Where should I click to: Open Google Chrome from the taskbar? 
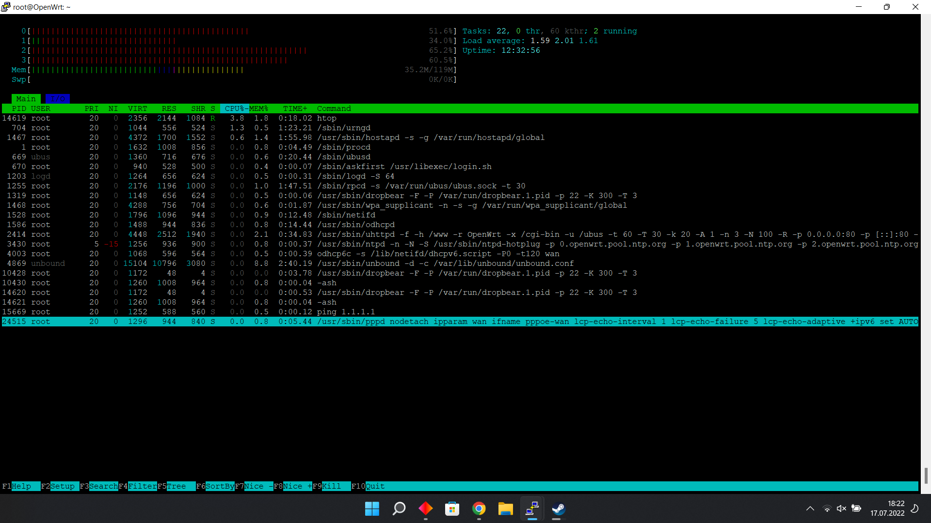point(479,509)
